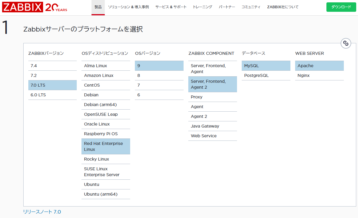Open the 製品 menu
The width and height of the screenshot is (358, 218).
tap(98, 7)
